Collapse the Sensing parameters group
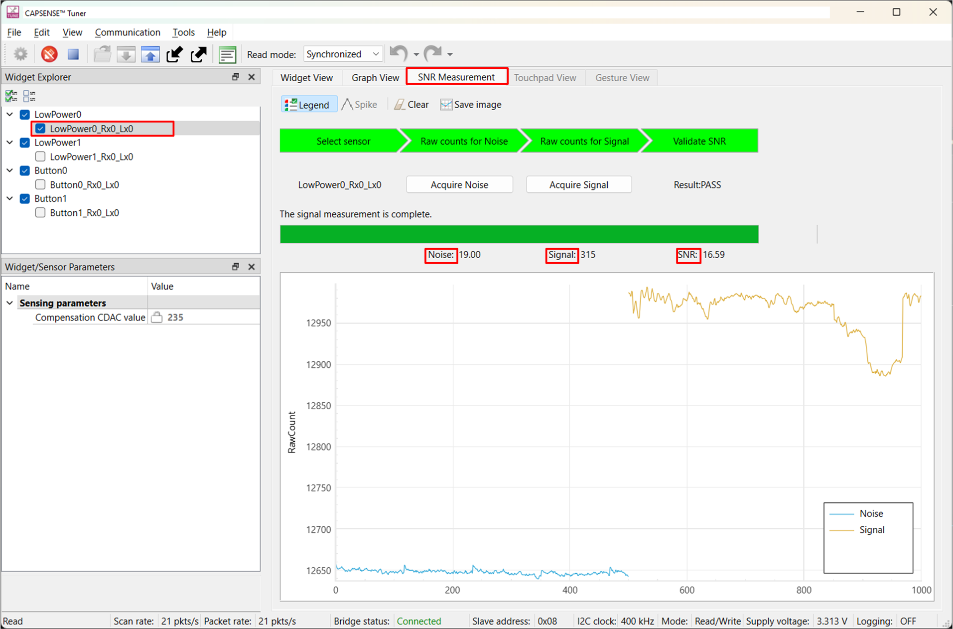The image size is (953, 629). point(9,303)
